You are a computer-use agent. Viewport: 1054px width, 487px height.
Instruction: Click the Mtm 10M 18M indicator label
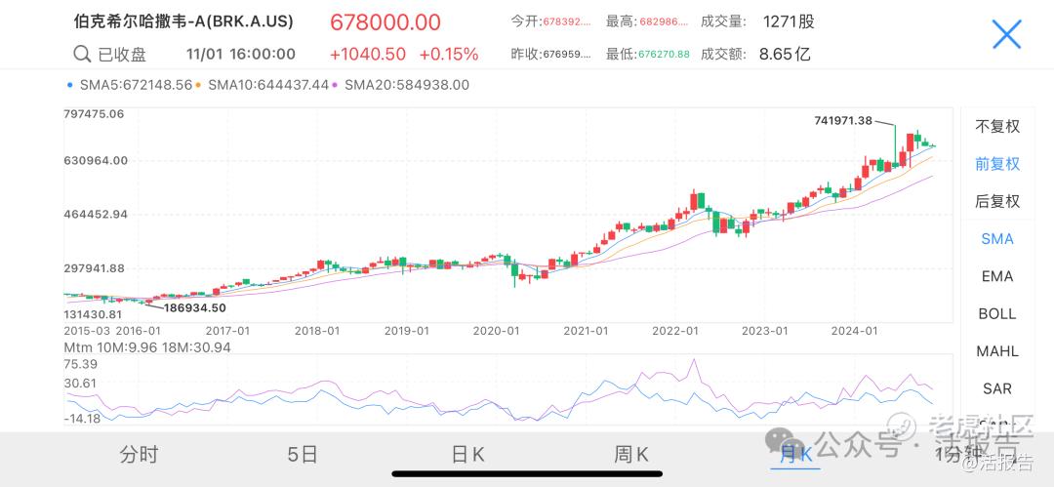(x=147, y=347)
